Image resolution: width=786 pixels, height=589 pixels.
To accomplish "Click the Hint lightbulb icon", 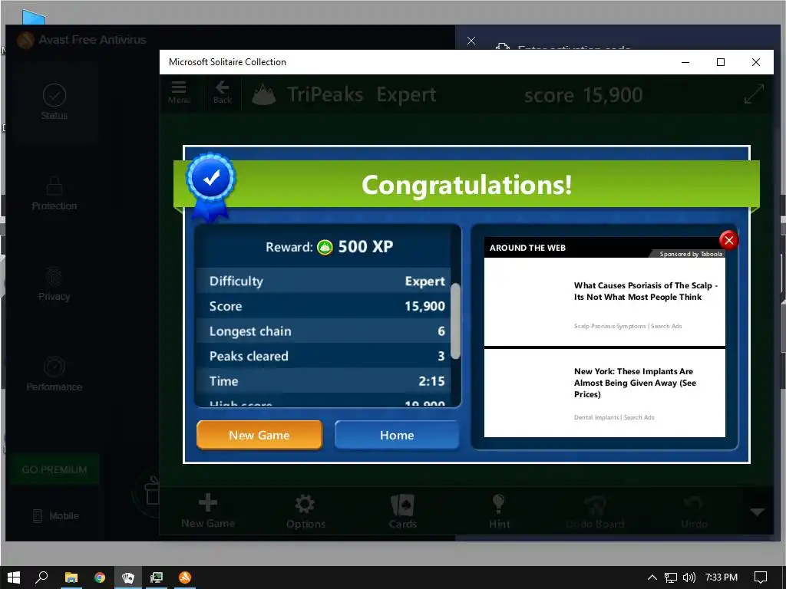I will [499, 511].
